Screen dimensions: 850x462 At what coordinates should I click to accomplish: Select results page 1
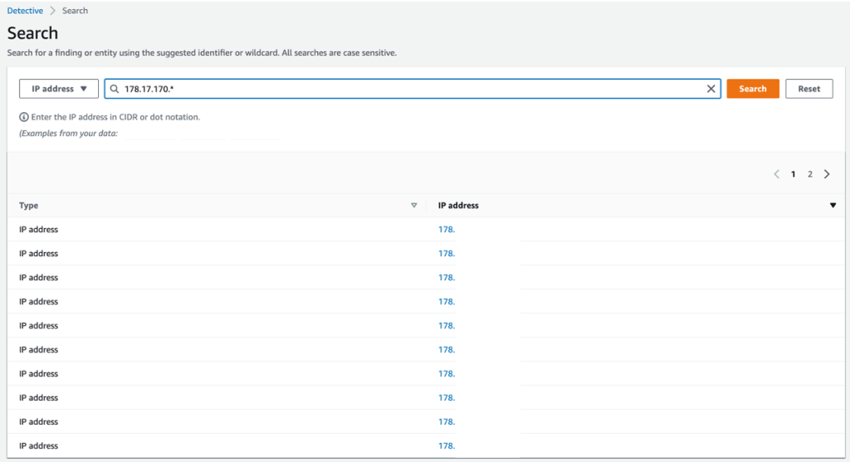(x=793, y=174)
